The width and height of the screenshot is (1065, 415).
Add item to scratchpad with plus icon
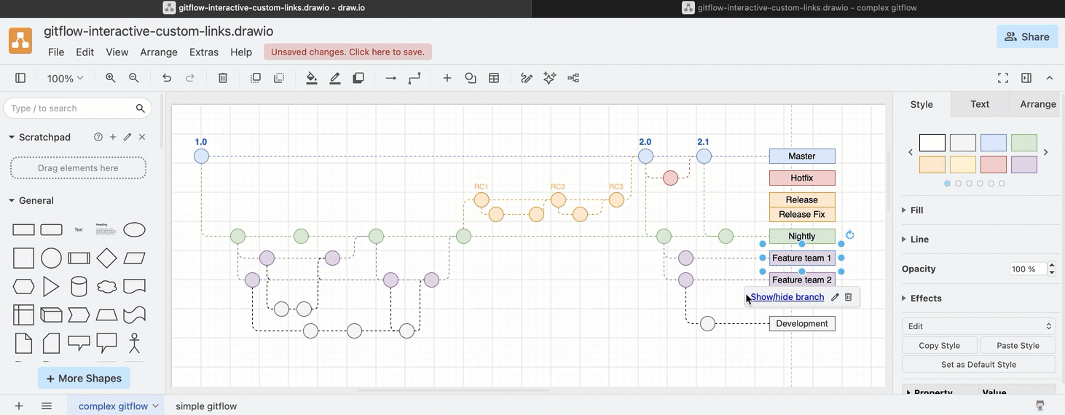tap(113, 137)
